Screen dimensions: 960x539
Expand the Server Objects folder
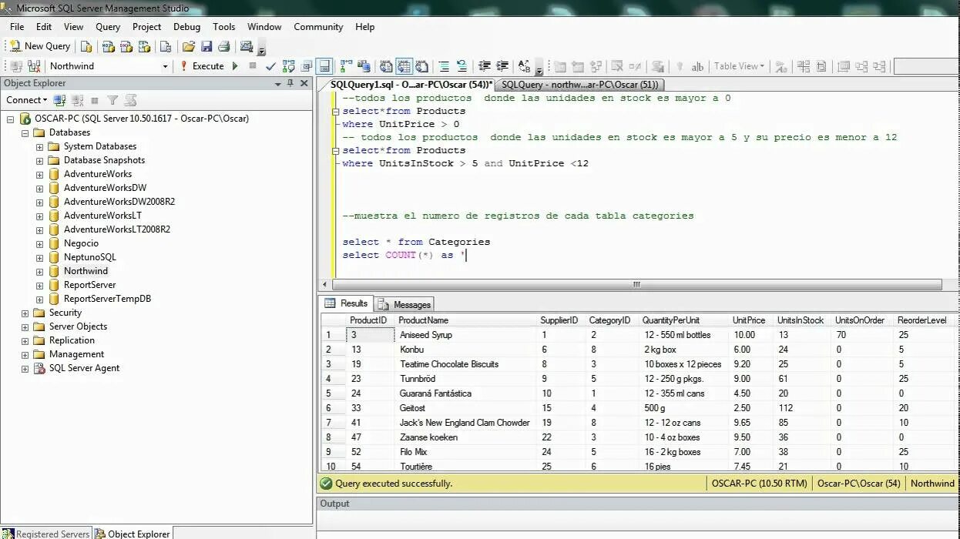pyautogui.click(x=25, y=327)
